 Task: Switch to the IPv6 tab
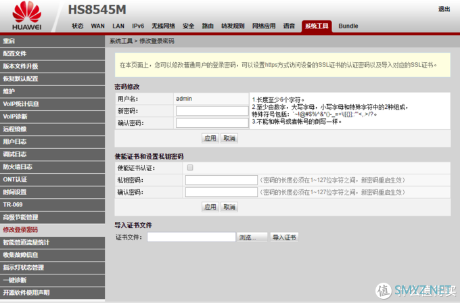coord(138,26)
